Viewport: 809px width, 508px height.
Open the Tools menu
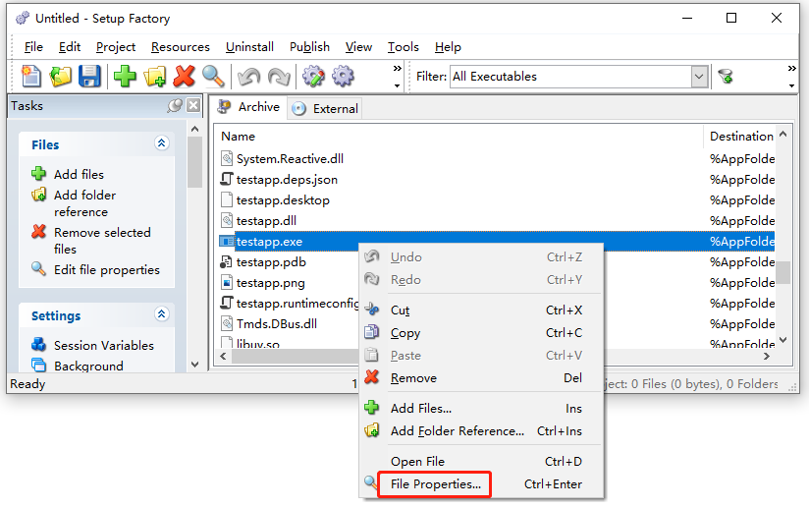(403, 47)
